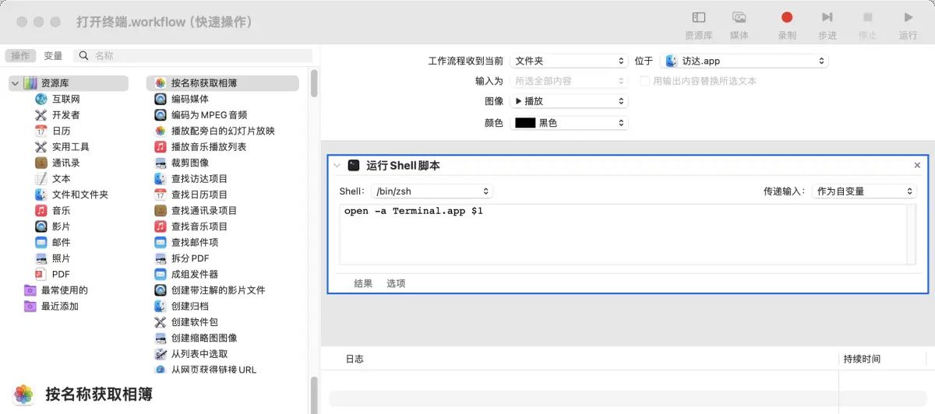The height and width of the screenshot is (414, 935).
Task: Open the 传递输入 作为自变量 dropdown
Action: (x=864, y=191)
